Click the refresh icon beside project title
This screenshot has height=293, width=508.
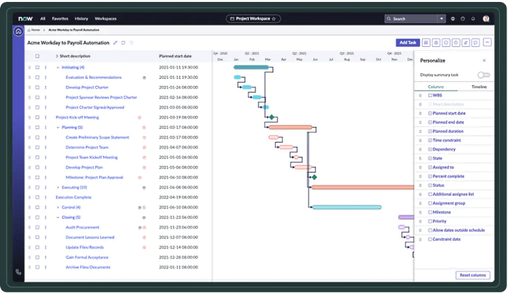pyautogui.click(x=123, y=43)
